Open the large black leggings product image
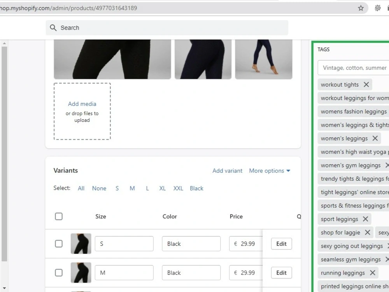Viewport: 389px width, 292px height. (112, 59)
